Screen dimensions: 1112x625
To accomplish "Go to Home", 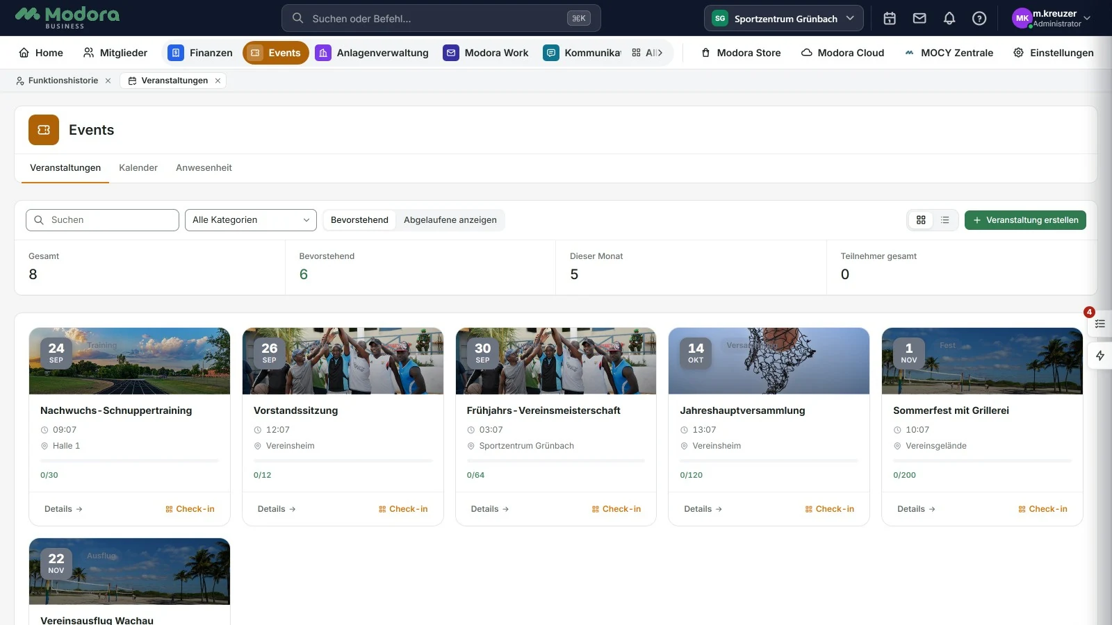I will click(41, 53).
